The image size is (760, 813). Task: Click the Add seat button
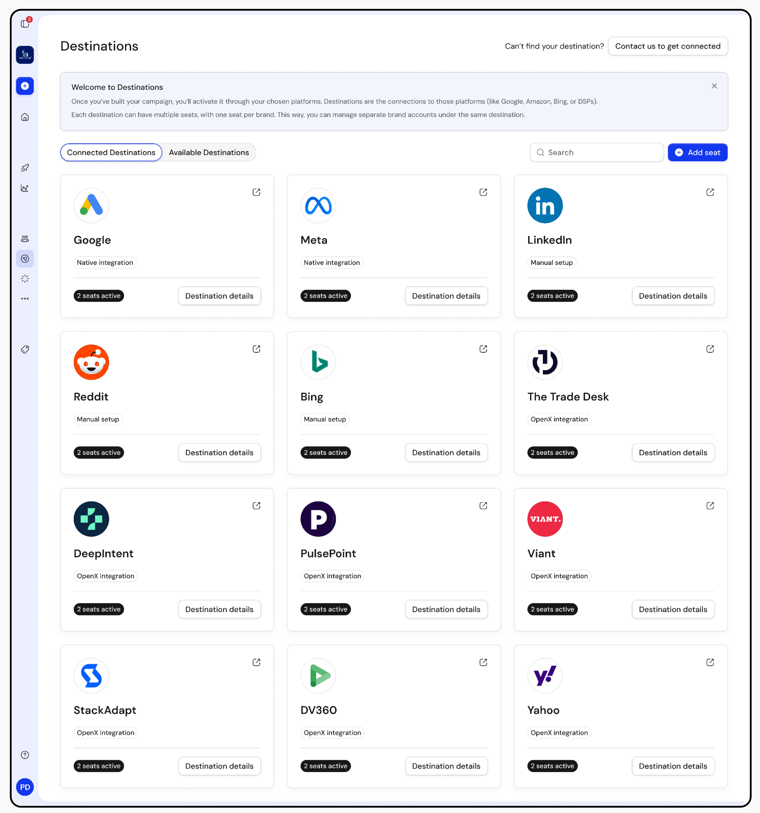tap(697, 153)
